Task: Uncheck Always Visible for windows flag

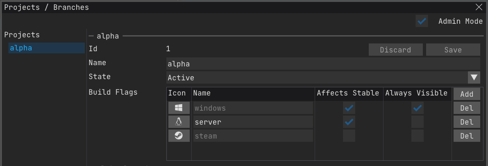Action: pos(418,108)
